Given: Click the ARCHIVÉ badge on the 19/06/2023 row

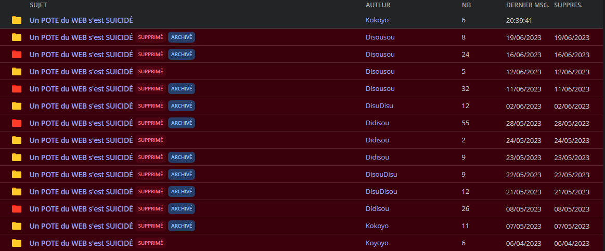Looking at the screenshot, I should point(182,37).
